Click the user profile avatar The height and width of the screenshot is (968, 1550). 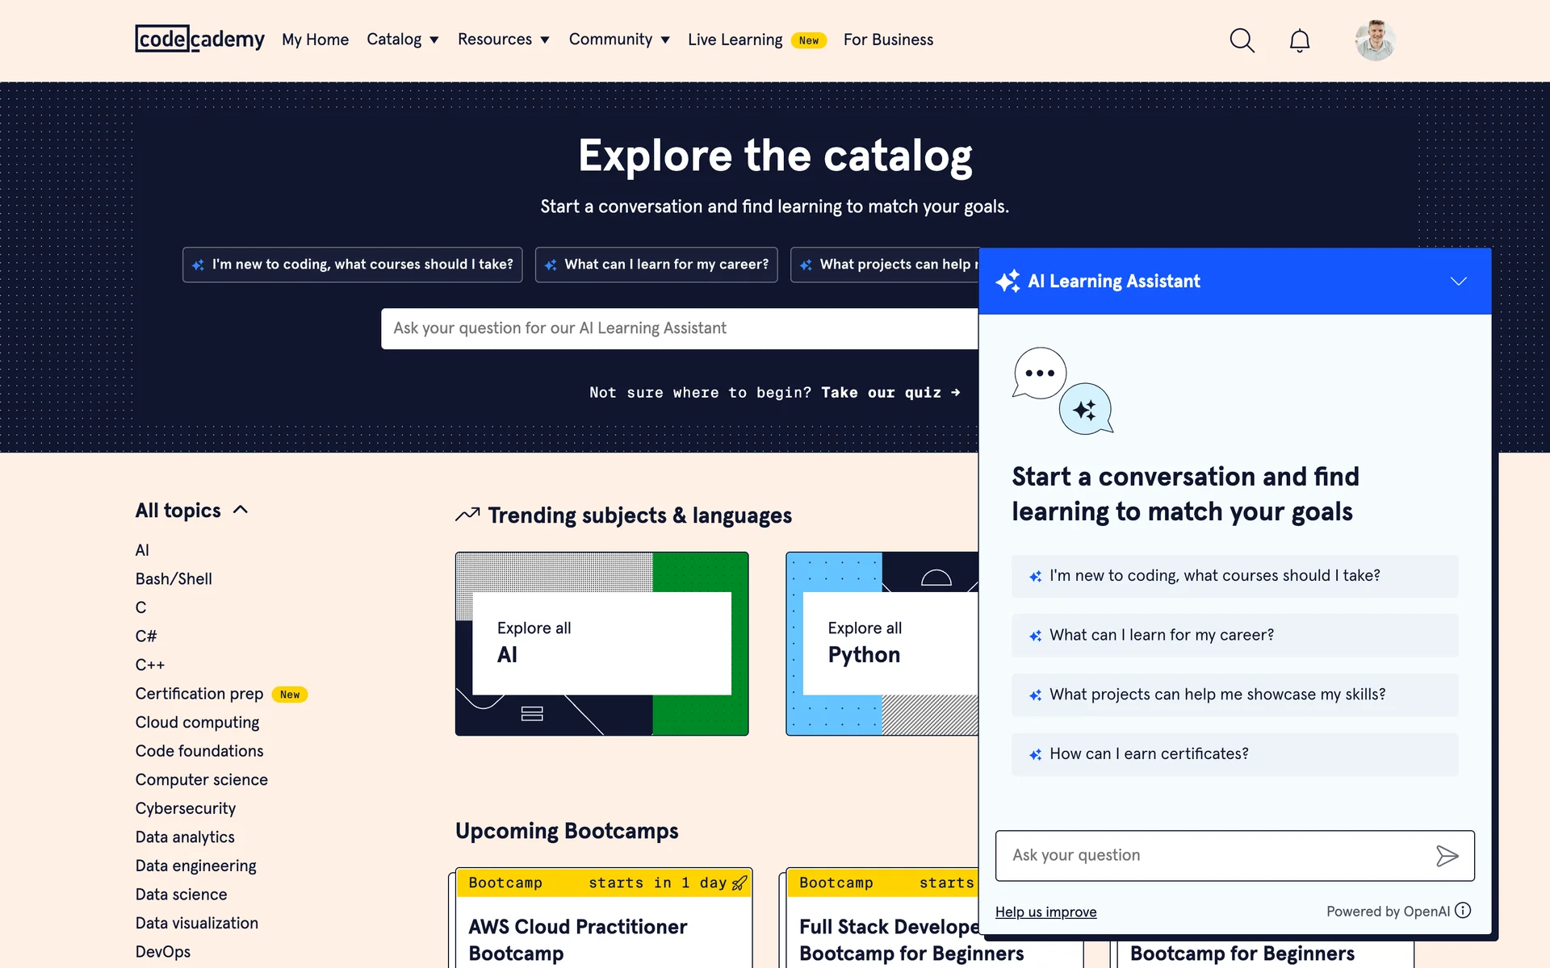click(x=1375, y=40)
